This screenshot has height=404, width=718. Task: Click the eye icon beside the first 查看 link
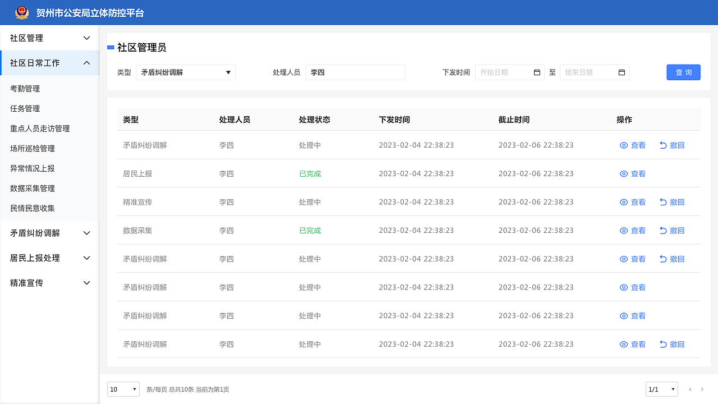[x=623, y=145]
